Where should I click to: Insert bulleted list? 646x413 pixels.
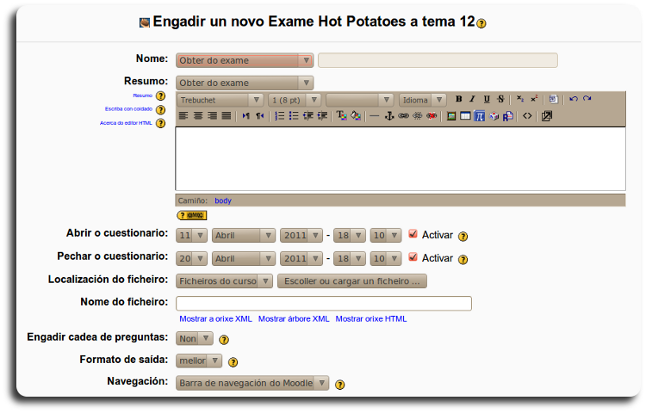tap(294, 116)
